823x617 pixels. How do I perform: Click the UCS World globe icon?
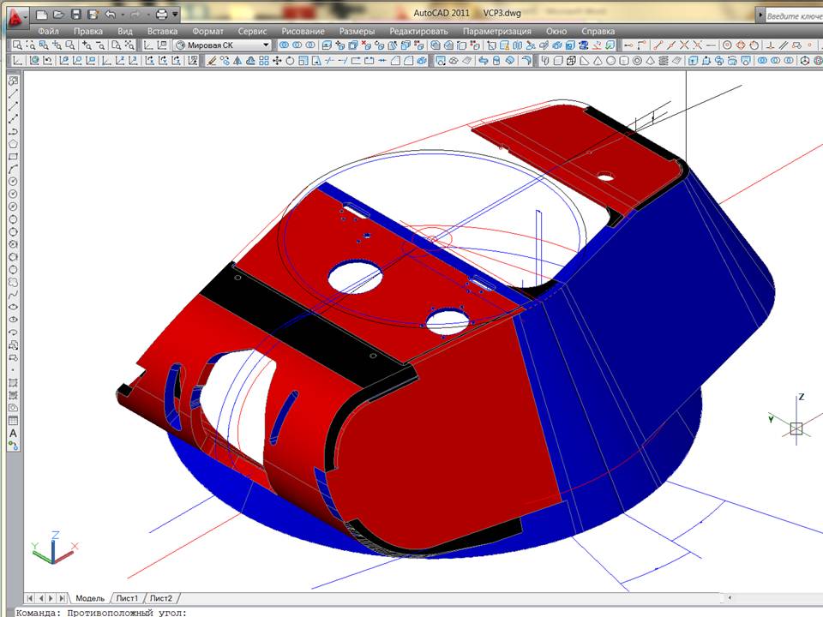[x=34, y=61]
